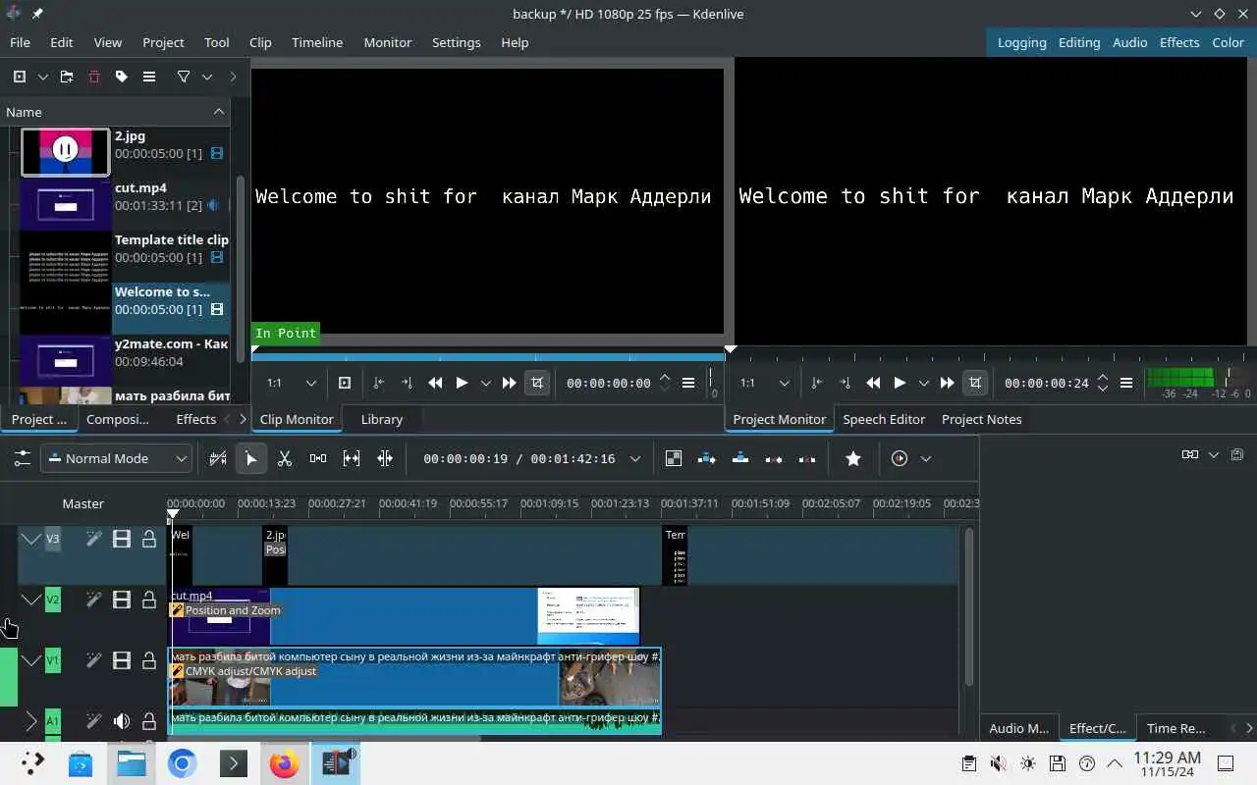Viewport: 1257px width, 785px height.
Task: Open play options arrow in Clip Monitor
Action: point(485,383)
